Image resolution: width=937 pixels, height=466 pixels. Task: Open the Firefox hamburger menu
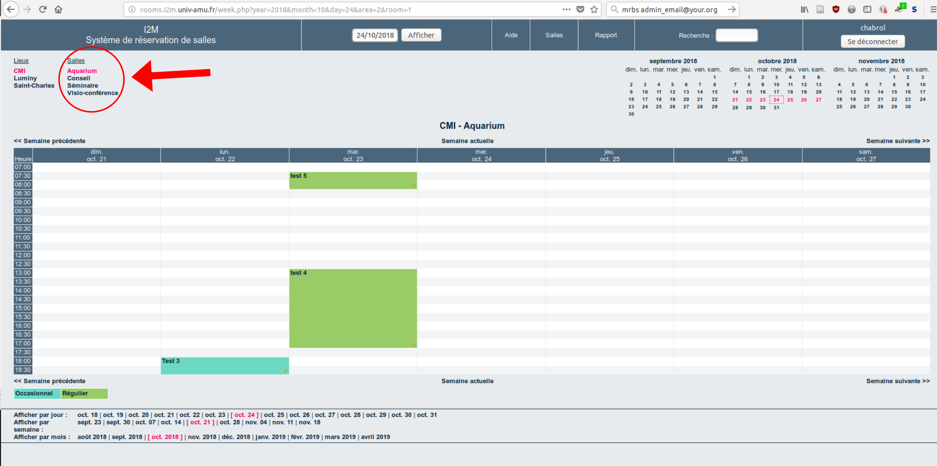[x=933, y=10]
